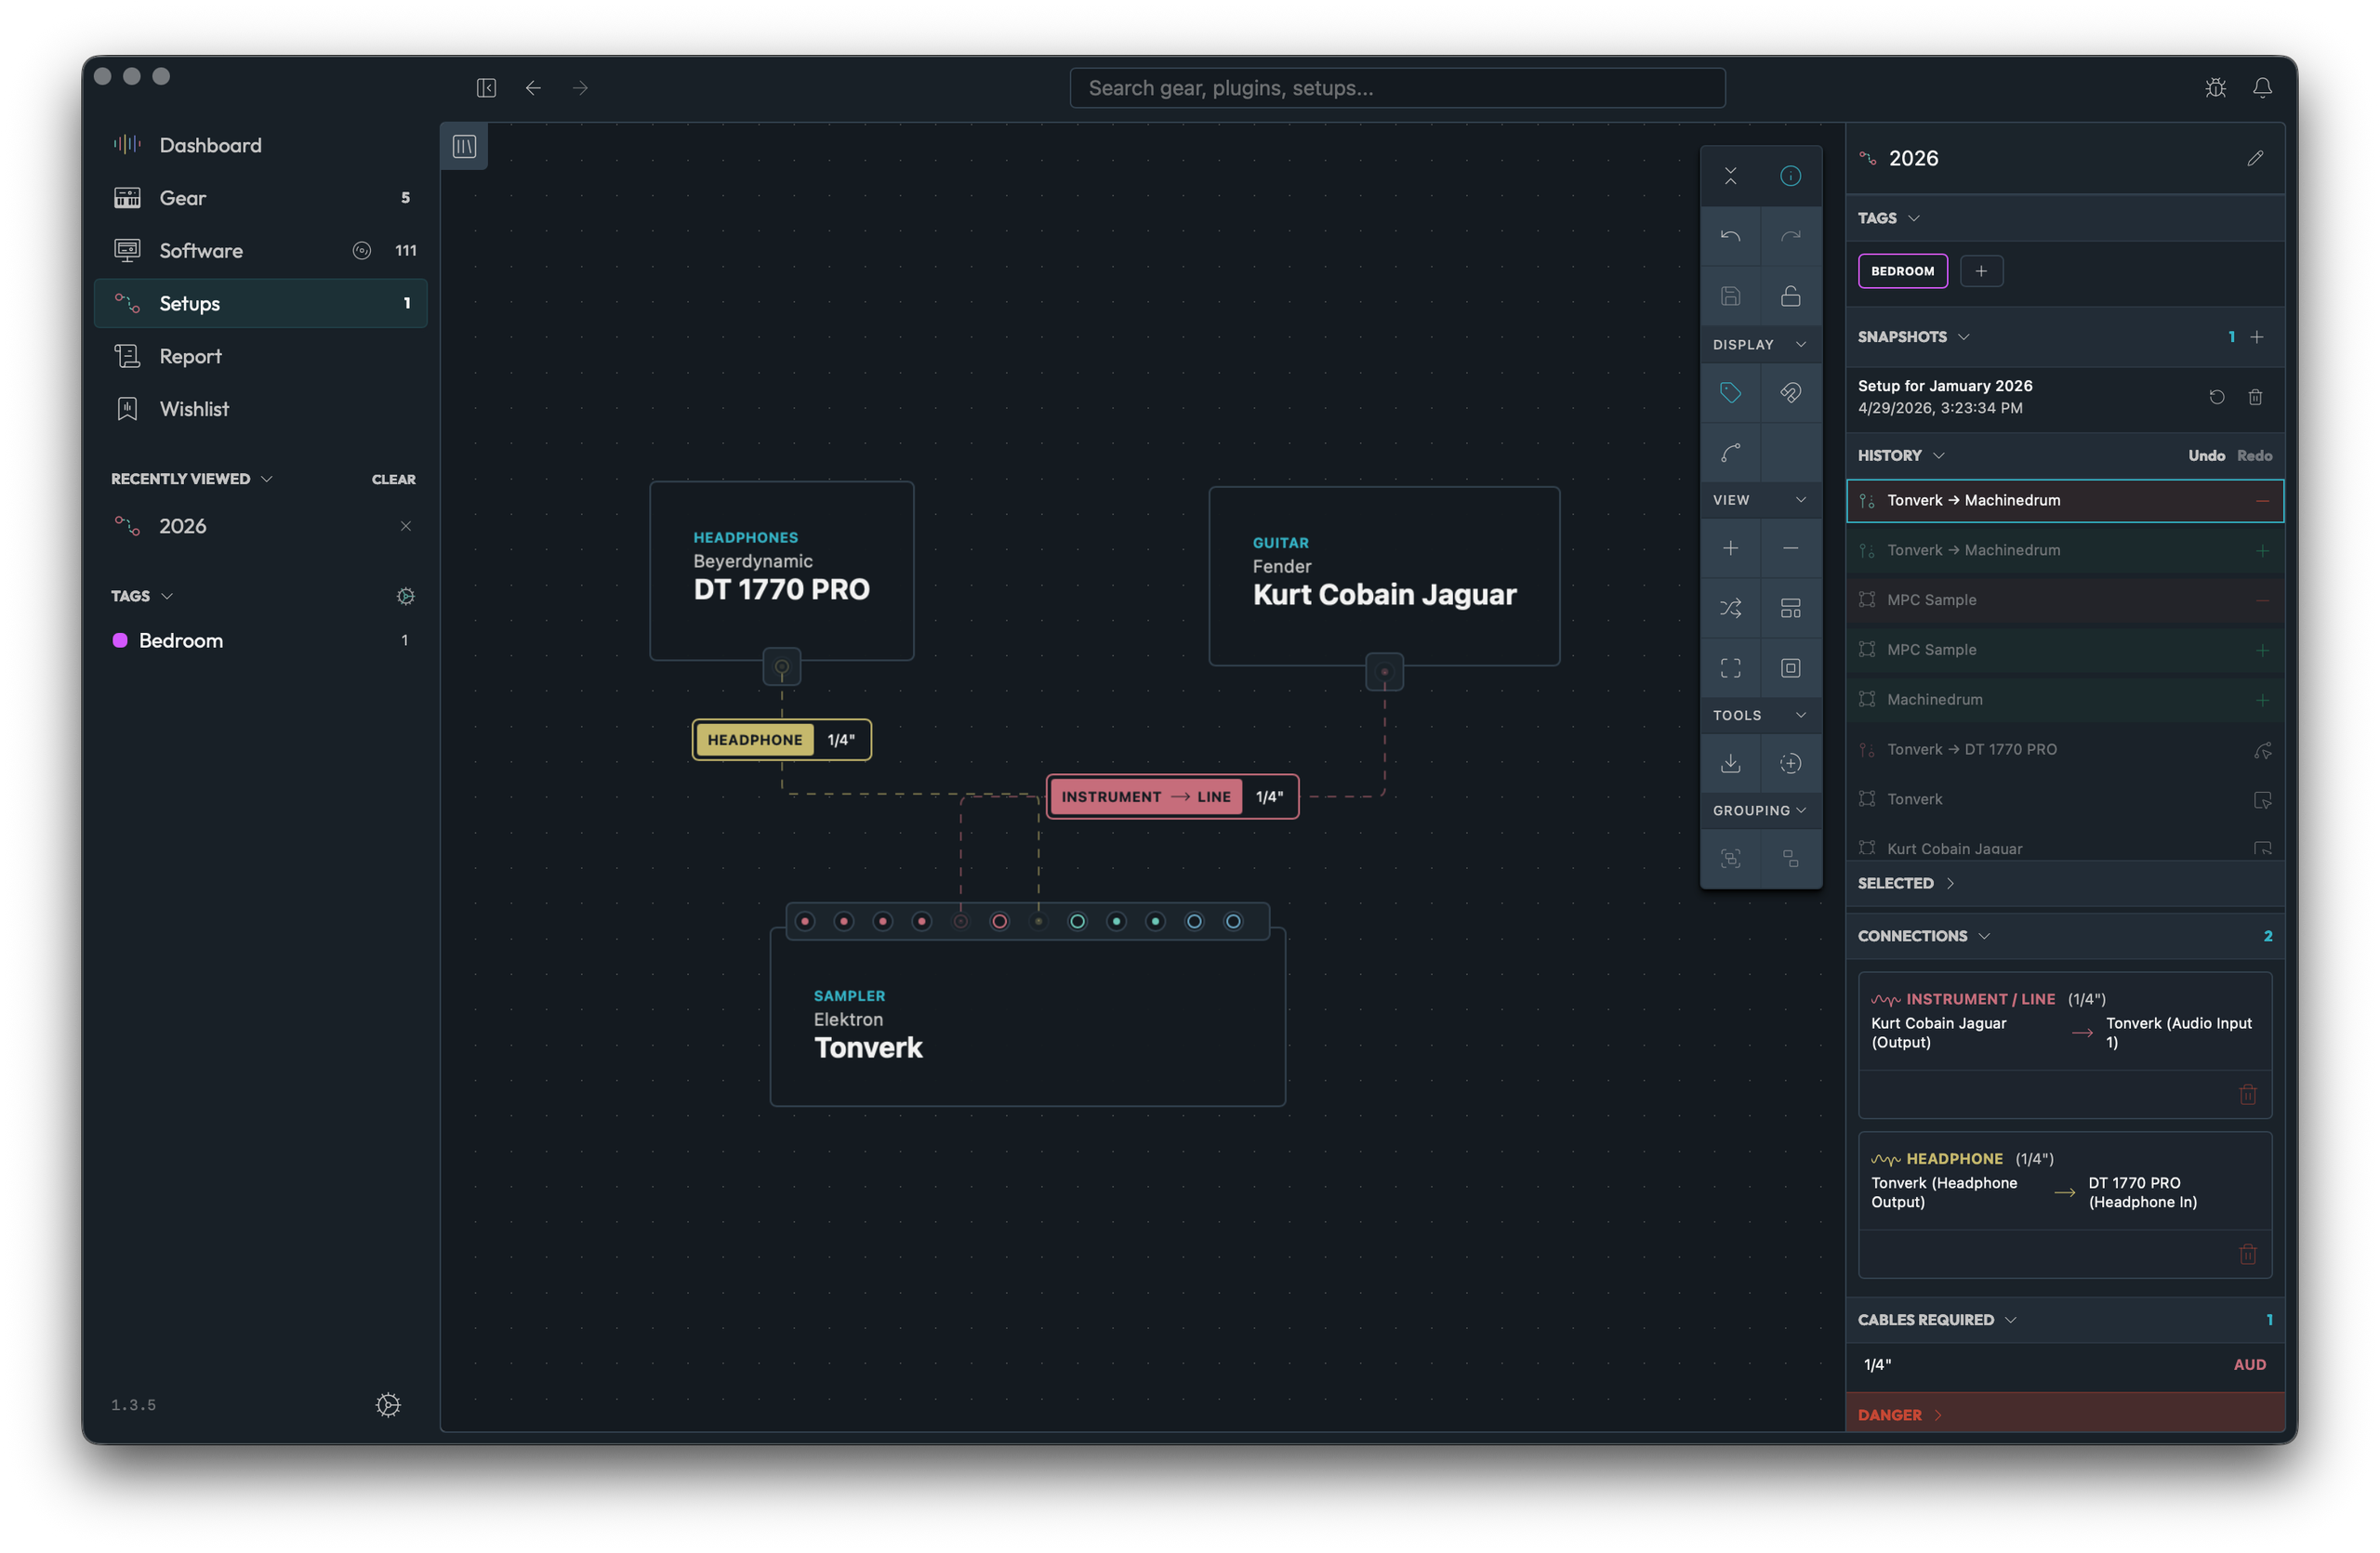
Task: Collapse the floating canvas toolbar
Action: click(x=1730, y=176)
